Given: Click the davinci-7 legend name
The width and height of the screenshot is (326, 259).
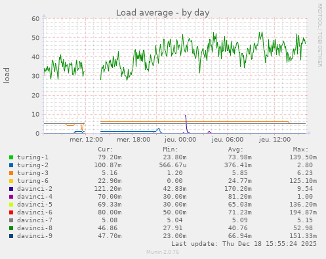Looking at the screenshot, I should pos(35,220).
